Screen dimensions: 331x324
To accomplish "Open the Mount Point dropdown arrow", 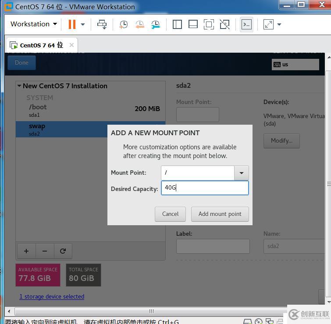I will point(241,173).
